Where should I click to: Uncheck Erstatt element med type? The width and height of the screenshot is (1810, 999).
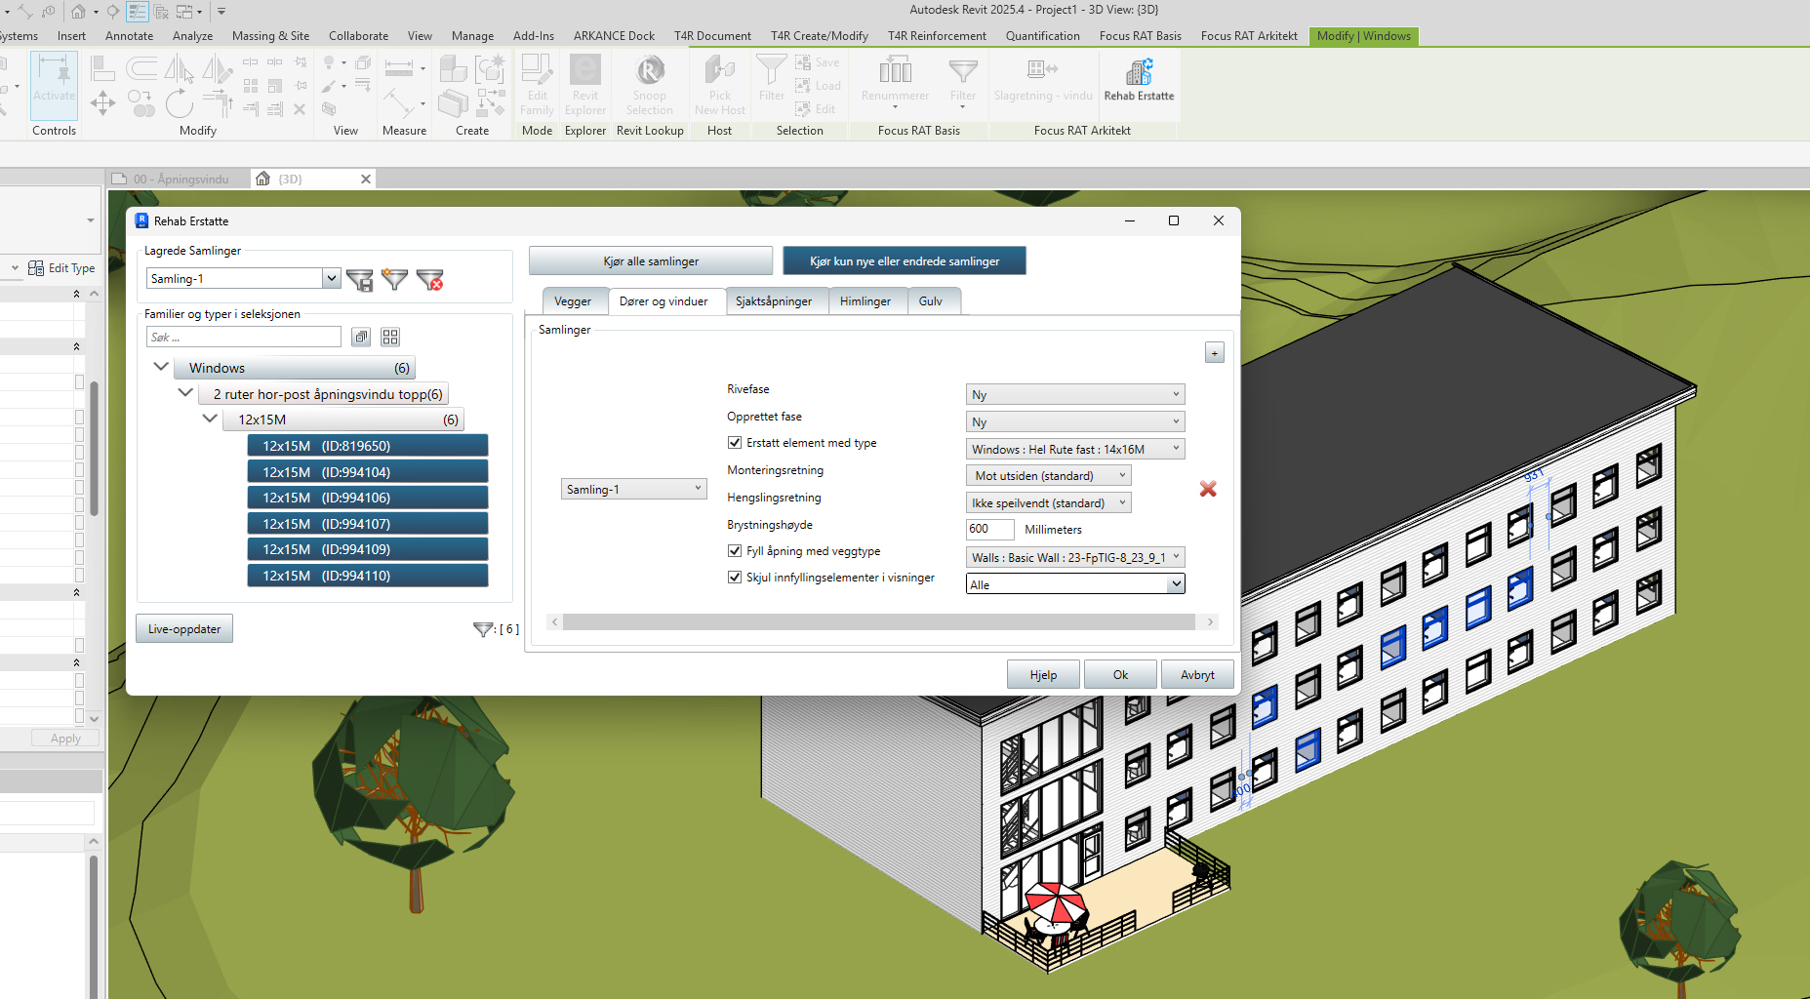tap(735, 443)
